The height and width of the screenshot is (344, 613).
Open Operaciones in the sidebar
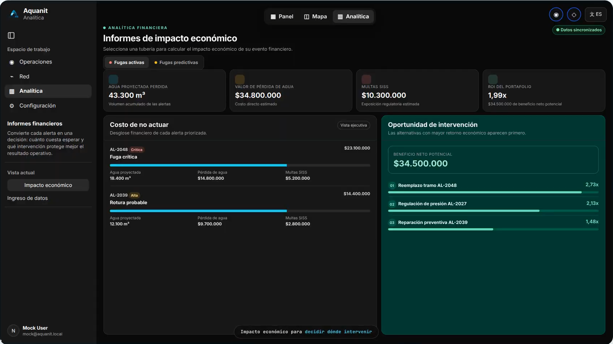(x=48, y=62)
